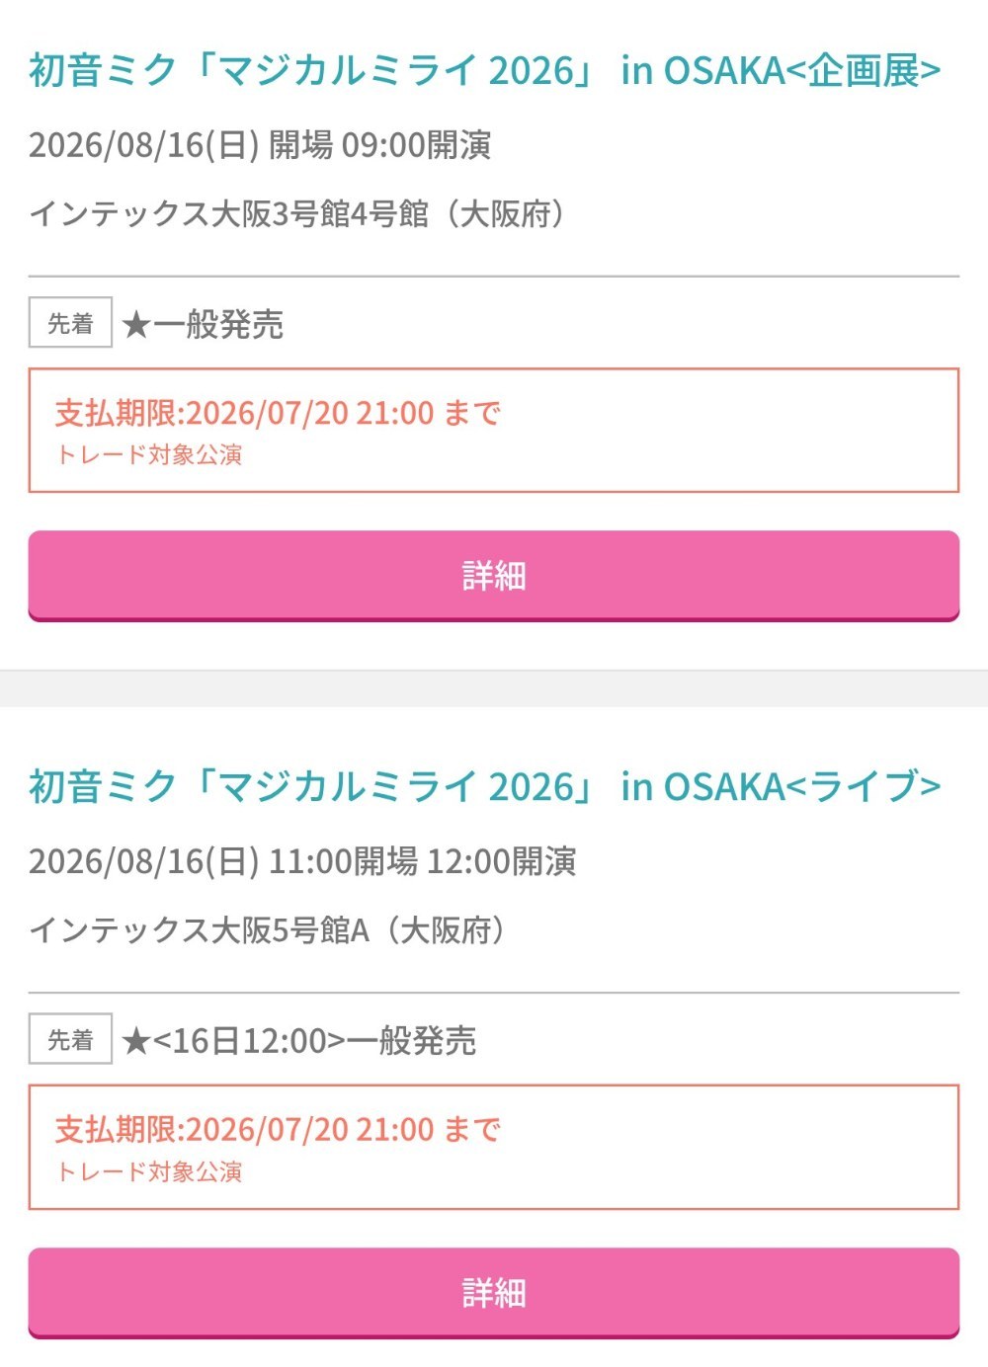Select the ライブ 支払期限 2026/07/20 notice box
This screenshot has width=988, height=1367.
pyautogui.click(x=494, y=1147)
